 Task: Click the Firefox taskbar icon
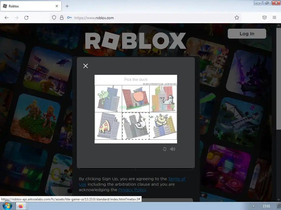21,206
